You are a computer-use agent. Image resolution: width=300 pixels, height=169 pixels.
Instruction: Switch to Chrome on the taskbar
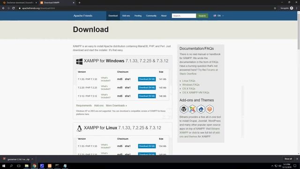coord(34,166)
